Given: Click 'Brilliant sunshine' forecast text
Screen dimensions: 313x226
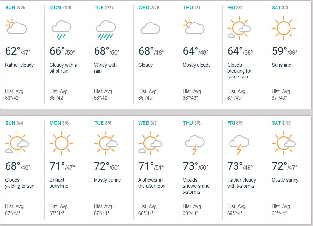Looking at the screenshot, I should click(x=59, y=183).
